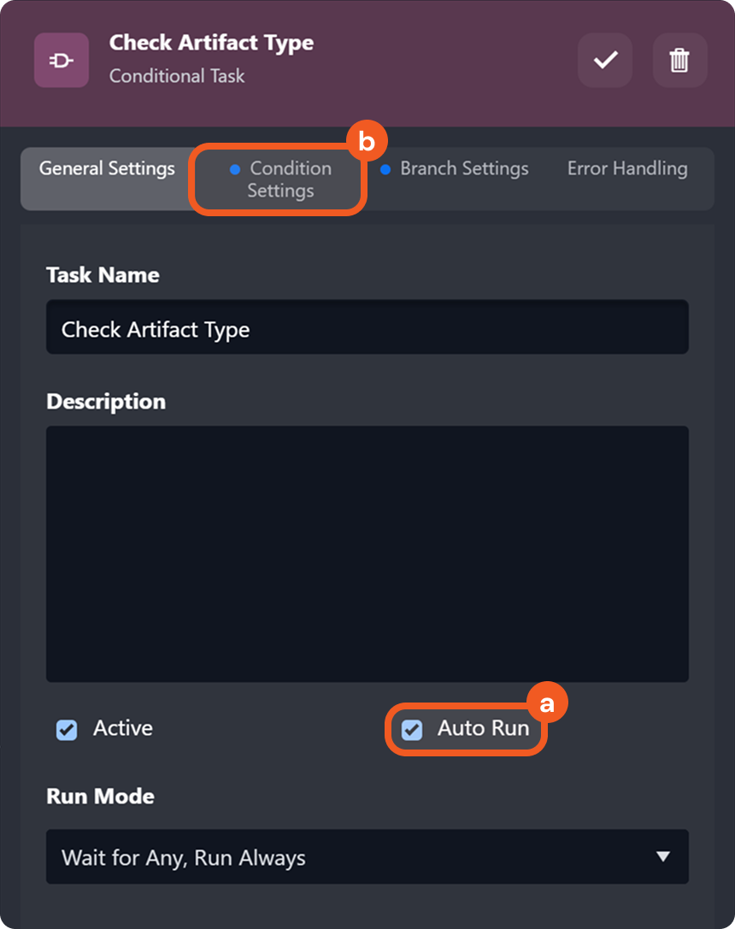Uncheck the Auto Run checkbox
This screenshot has width=735, height=929.
click(x=412, y=730)
